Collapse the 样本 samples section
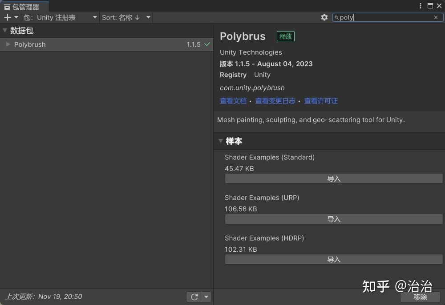This screenshot has height=305, width=445. 221,141
